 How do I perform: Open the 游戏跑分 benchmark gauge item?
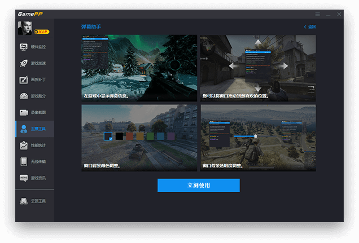[34, 96]
